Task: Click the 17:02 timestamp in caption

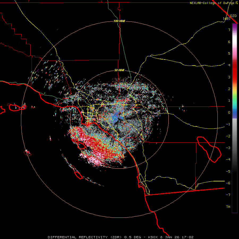Action: [x=187, y=237]
